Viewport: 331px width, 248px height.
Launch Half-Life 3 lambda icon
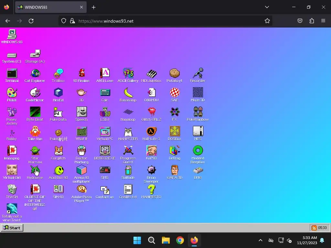coord(151,133)
